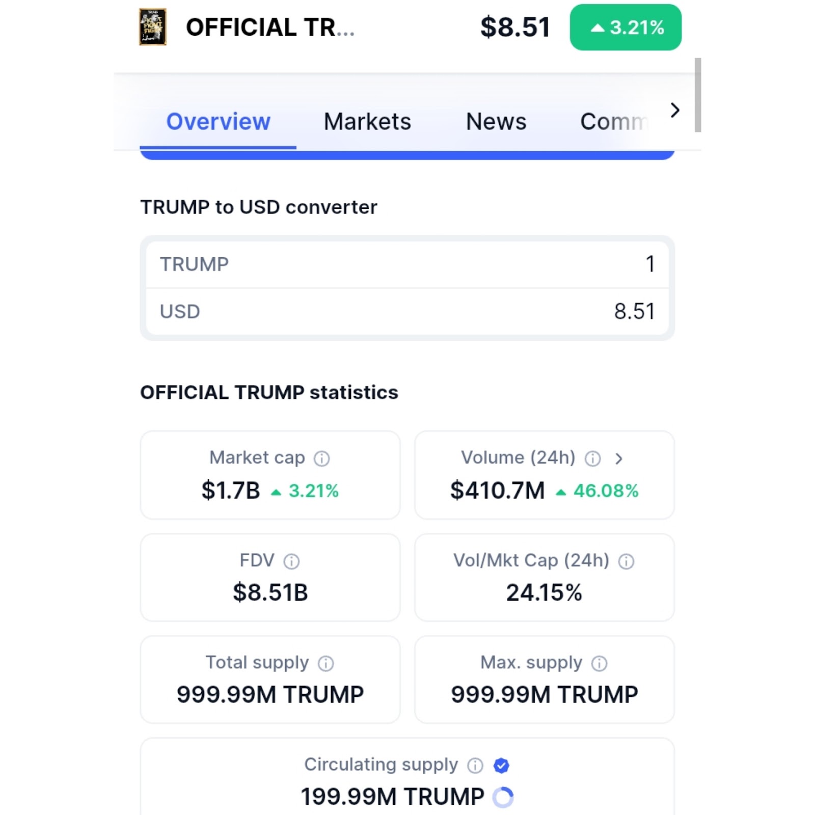The image size is (815, 815).
Task: Click Volume (24h) info icon
Action: pos(592,458)
